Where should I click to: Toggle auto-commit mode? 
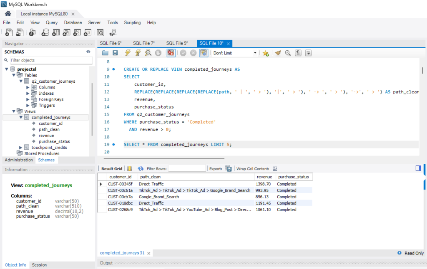click(x=203, y=53)
